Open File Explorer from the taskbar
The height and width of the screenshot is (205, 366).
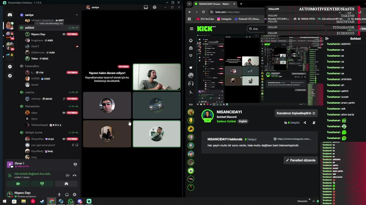tap(23, 201)
